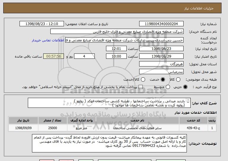The width and height of the screenshot is (228, 161).
Task: Click service code cell ج-43-439
Action: 193,128
